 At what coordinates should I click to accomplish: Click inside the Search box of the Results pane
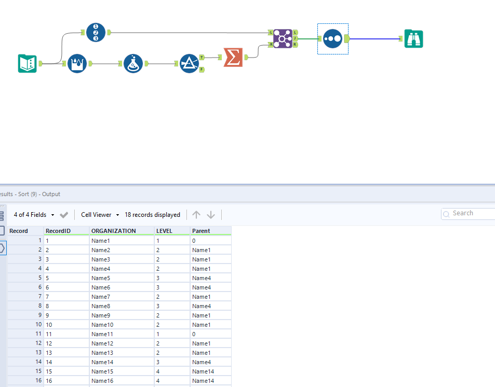[x=467, y=213]
